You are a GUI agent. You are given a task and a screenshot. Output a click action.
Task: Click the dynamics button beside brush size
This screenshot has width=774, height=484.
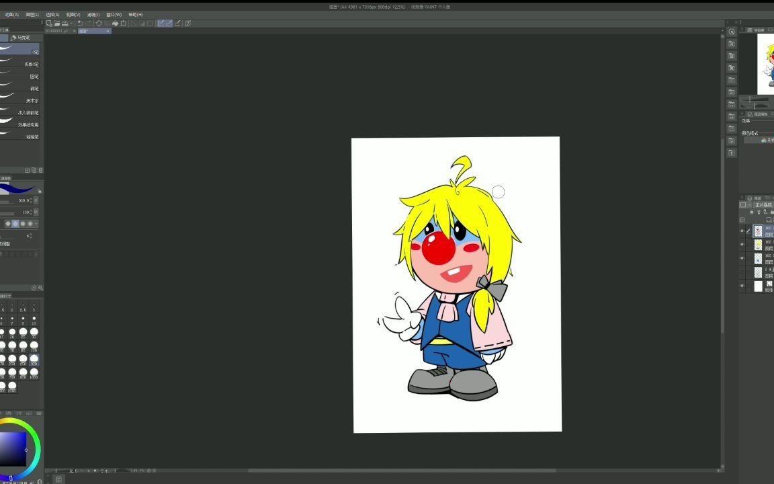tap(36, 200)
